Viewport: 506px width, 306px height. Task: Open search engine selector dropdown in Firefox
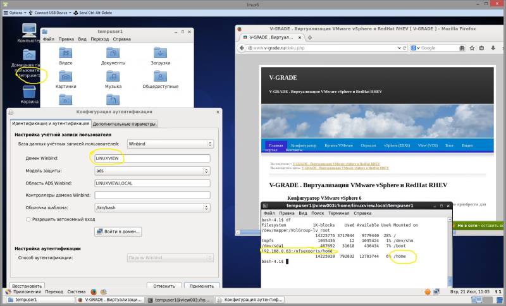pyautogui.click(x=416, y=47)
